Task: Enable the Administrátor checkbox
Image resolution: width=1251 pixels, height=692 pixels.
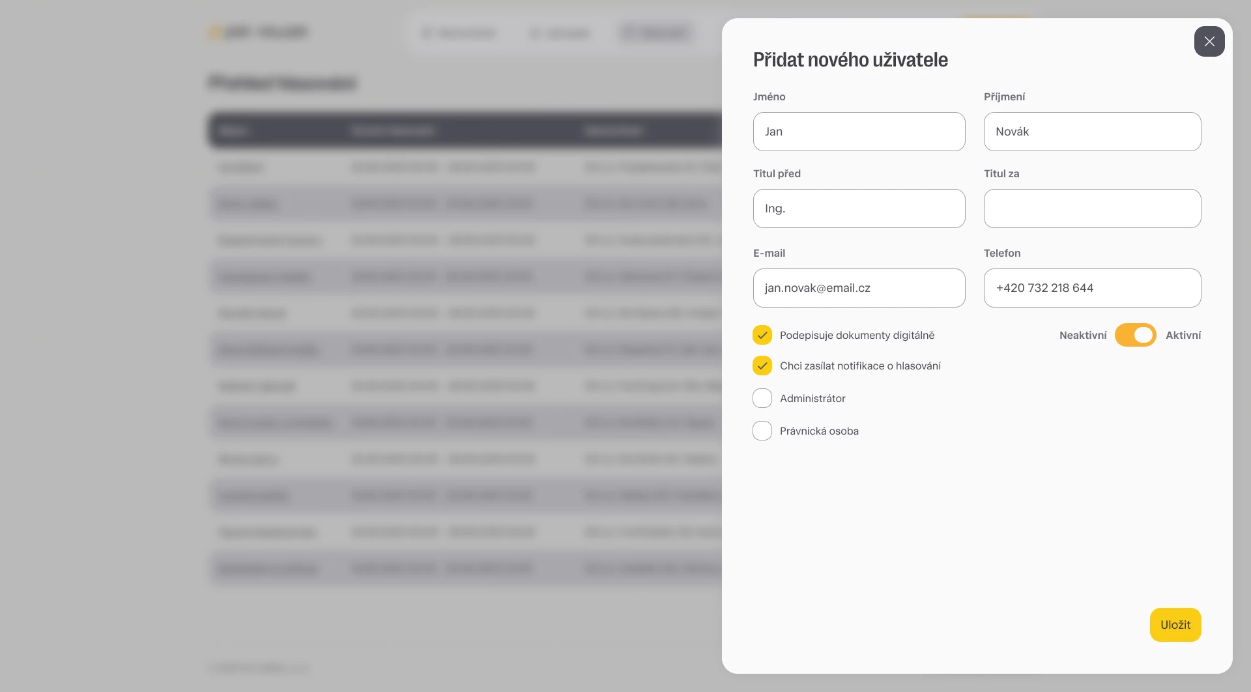Action: (762, 398)
